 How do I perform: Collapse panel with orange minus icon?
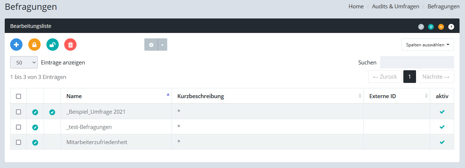click(x=441, y=26)
